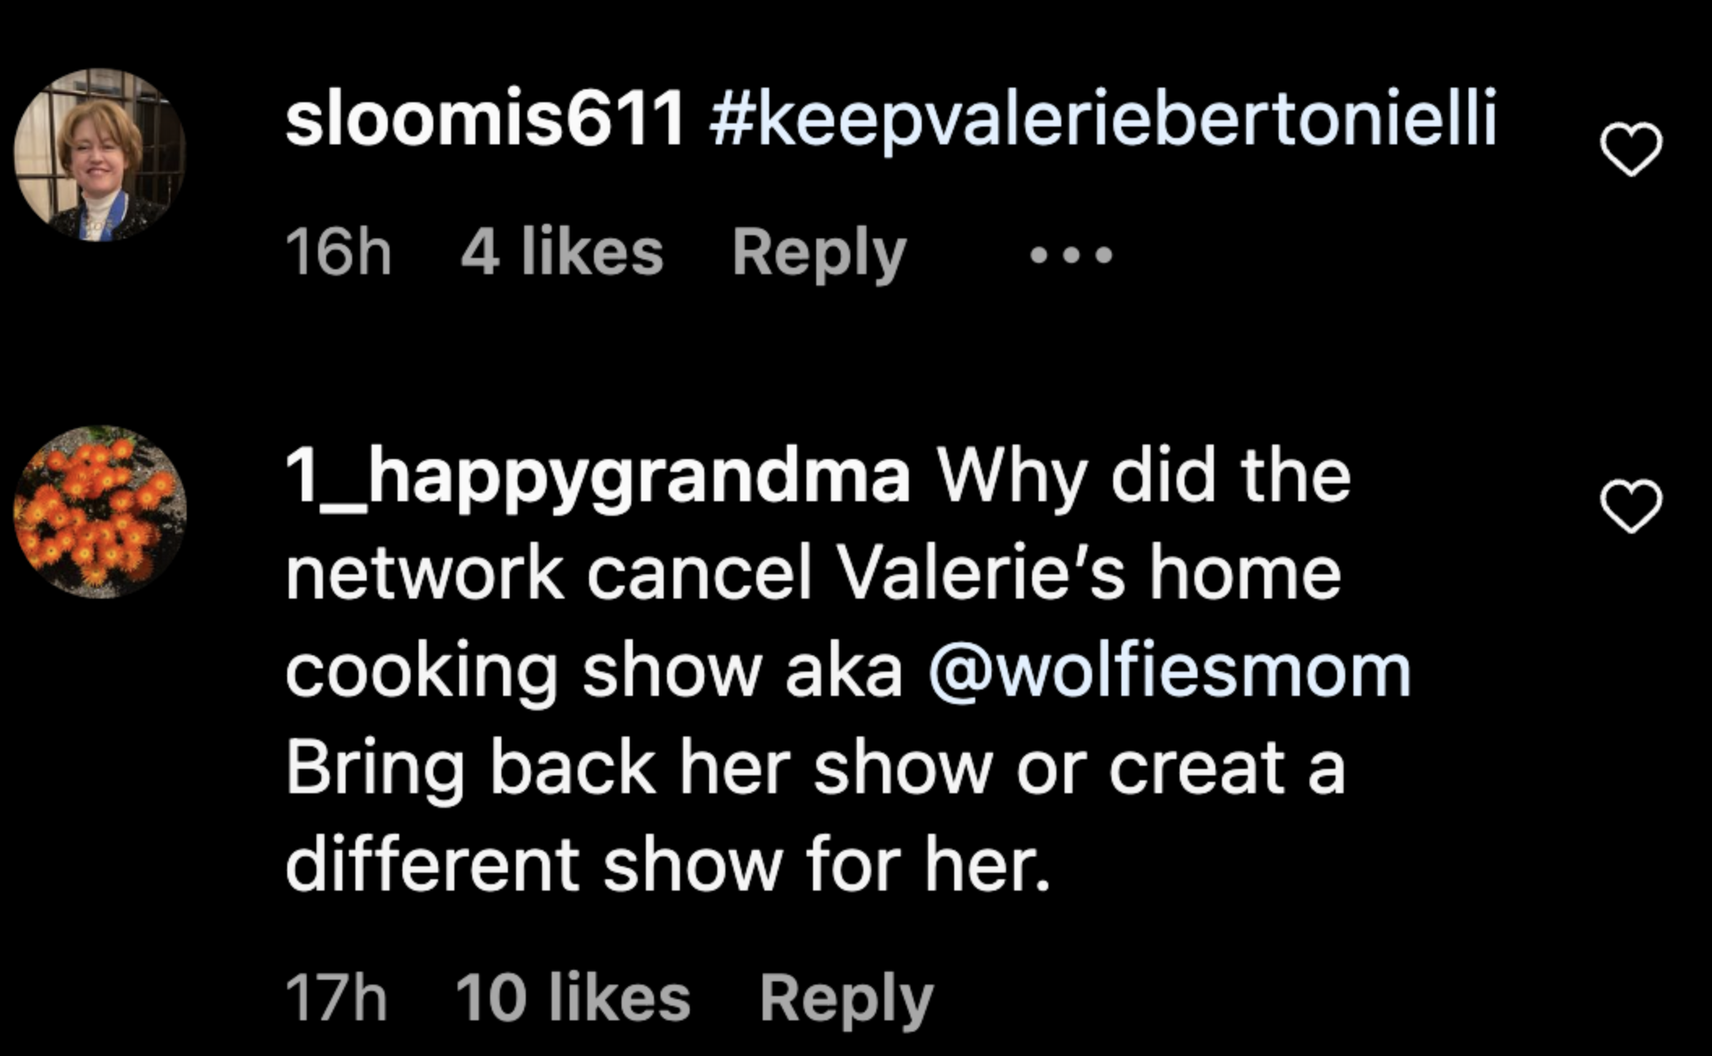Click the word "Bring" in the comment
This screenshot has height=1056, width=1712.
tap(375, 768)
